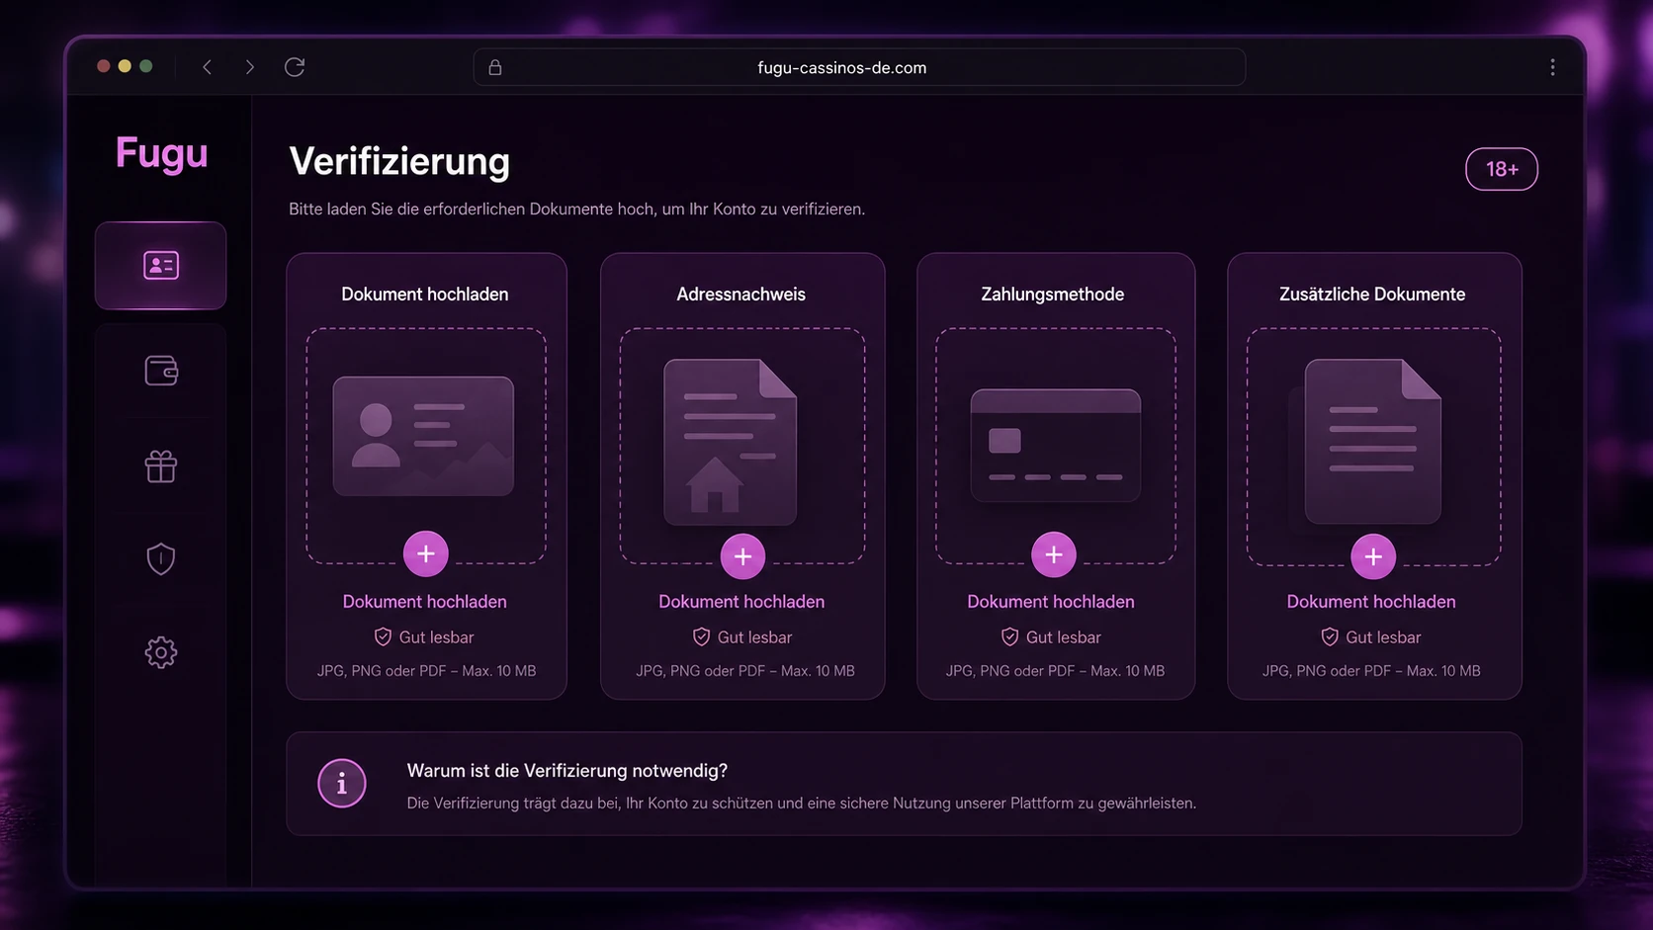The width and height of the screenshot is (1653, 930).
Task: Click plus icon in Zusätzliche Dokumente card
Action: 1373,557
